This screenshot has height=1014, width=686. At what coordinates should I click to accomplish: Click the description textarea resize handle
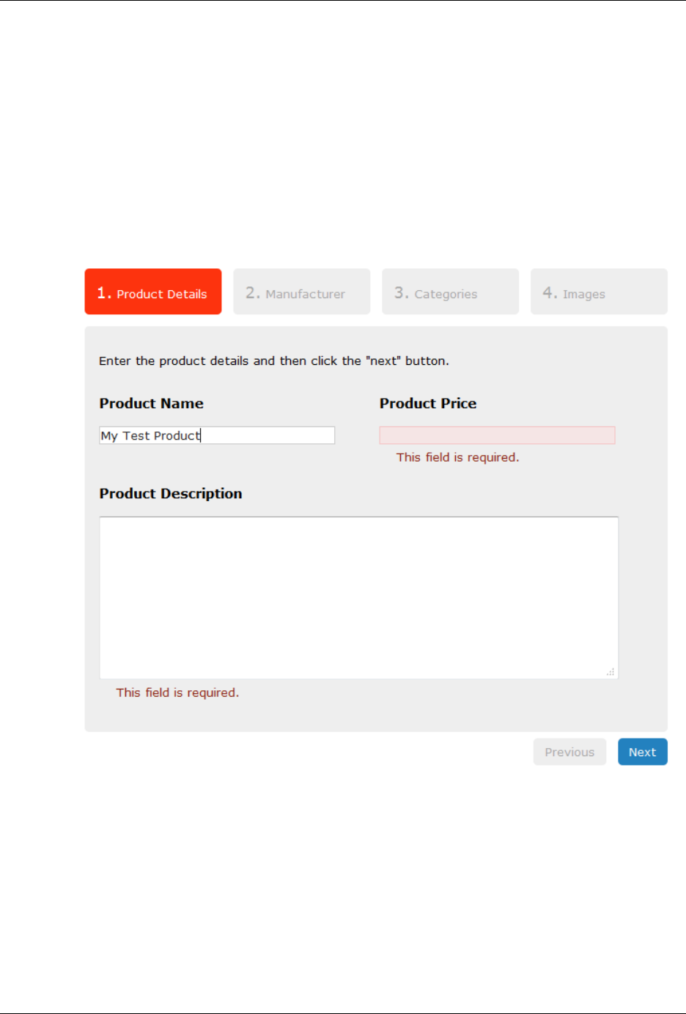[x=611, y=672]
